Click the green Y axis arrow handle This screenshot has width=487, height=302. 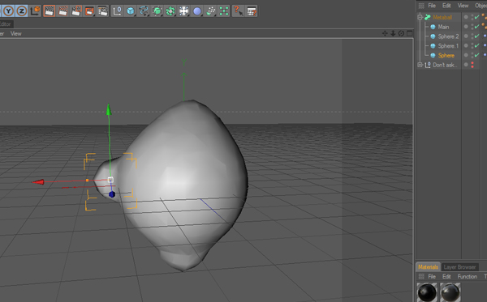[109, 109]
